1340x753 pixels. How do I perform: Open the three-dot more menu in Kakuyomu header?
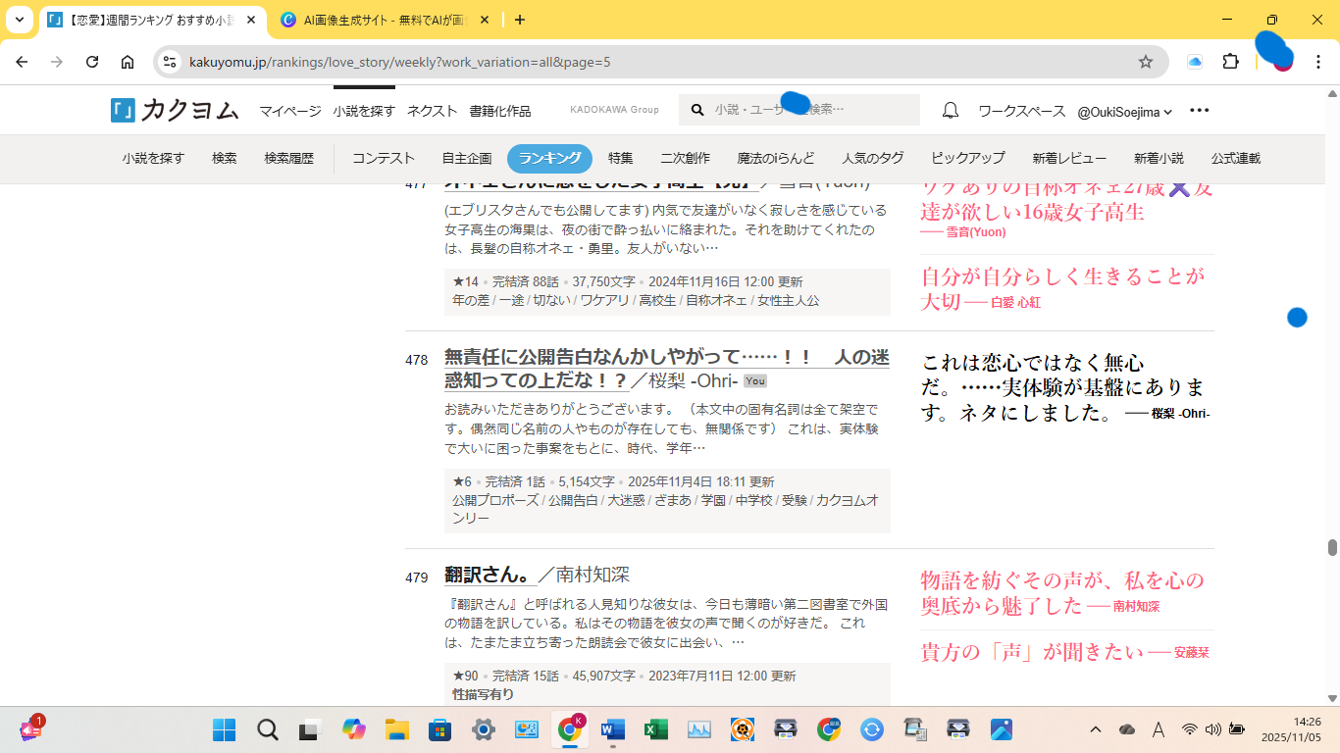point(1199,111)
